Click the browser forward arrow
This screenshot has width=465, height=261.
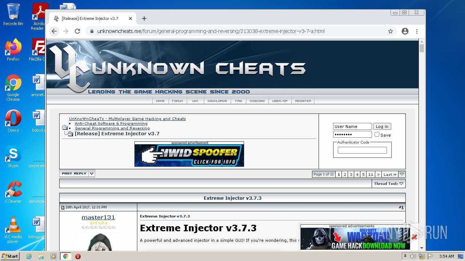(66, 31)
